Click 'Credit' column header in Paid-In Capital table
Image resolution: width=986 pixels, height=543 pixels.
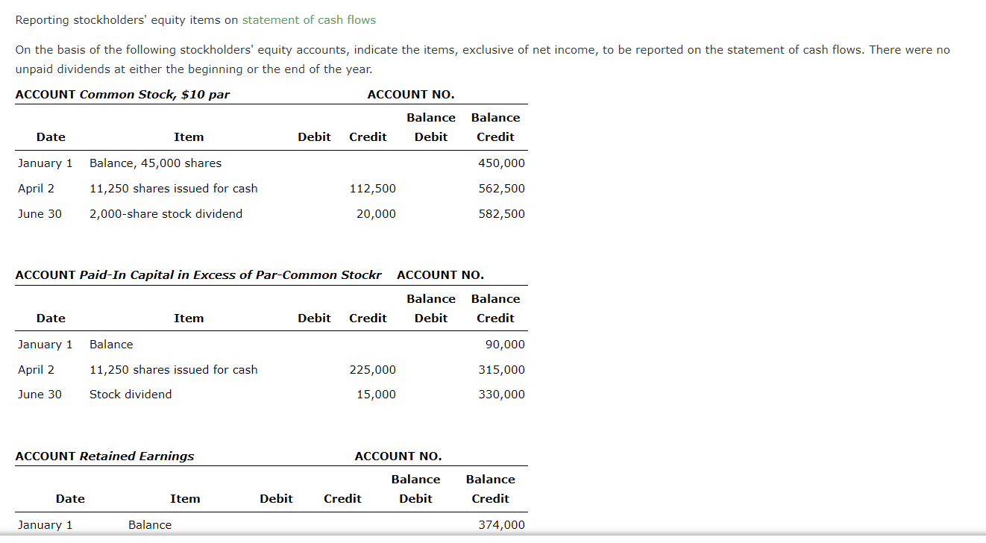368,318
